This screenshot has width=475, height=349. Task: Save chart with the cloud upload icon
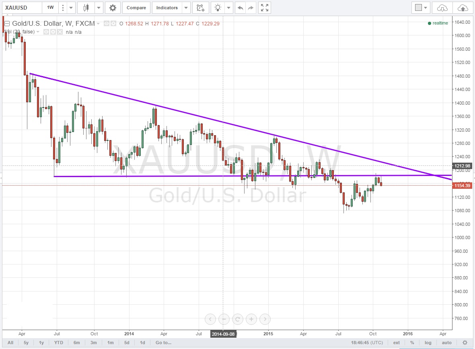click(x=463, y=8)
